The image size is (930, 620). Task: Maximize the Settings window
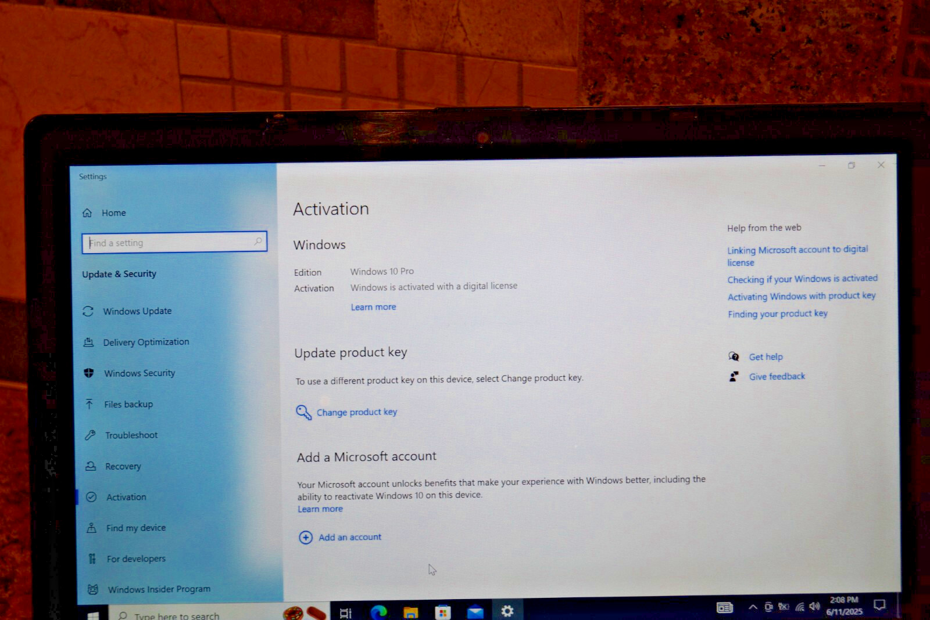(852, 165)
